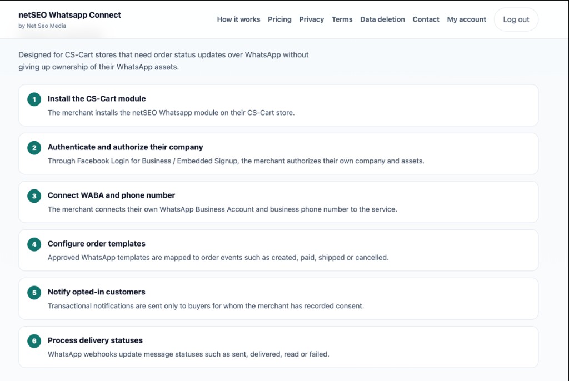Image resolution: width=569 pixels, height=381 pixels.
Task: Click the Log out button
Action: pyautogui.click(x=516, y=19)
